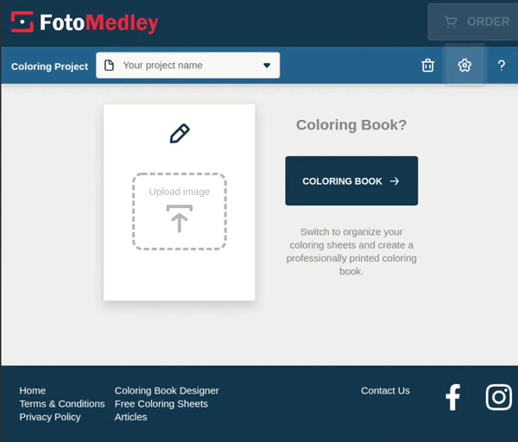Go to Coloring Book Designer link
The height and width of the screenshot is (442, 518).
[x=167, y=390]
